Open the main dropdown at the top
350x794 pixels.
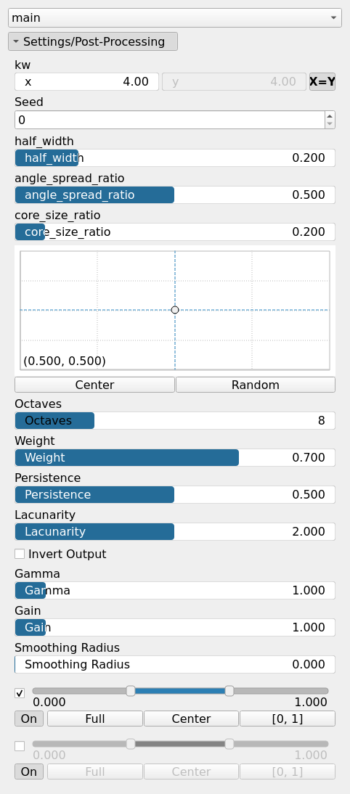point(175,17)
